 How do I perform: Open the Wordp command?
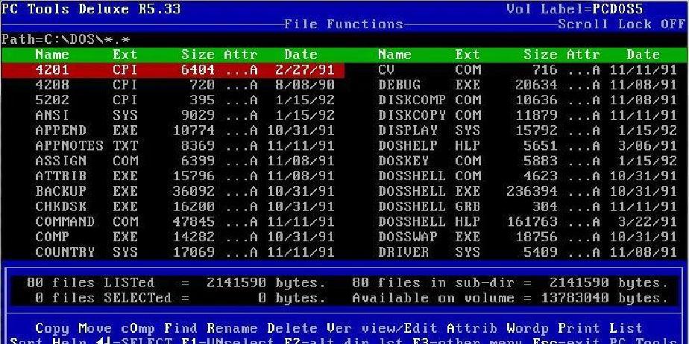(527, 328)
